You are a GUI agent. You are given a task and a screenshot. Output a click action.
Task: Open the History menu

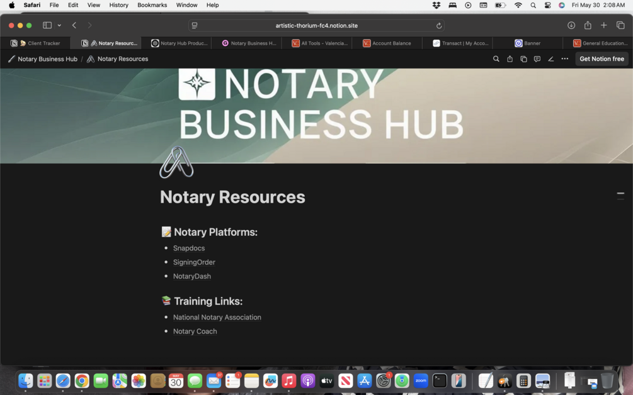(118, 5)
